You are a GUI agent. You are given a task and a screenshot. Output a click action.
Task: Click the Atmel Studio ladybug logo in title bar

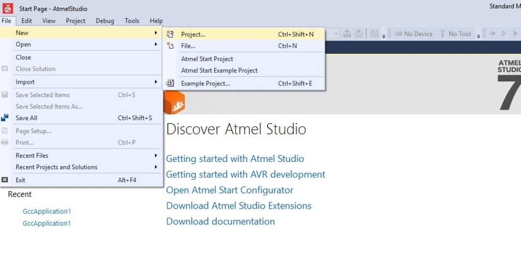click(8, 8)
